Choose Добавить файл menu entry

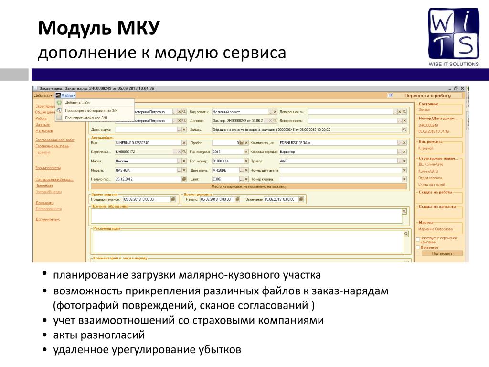77,102
